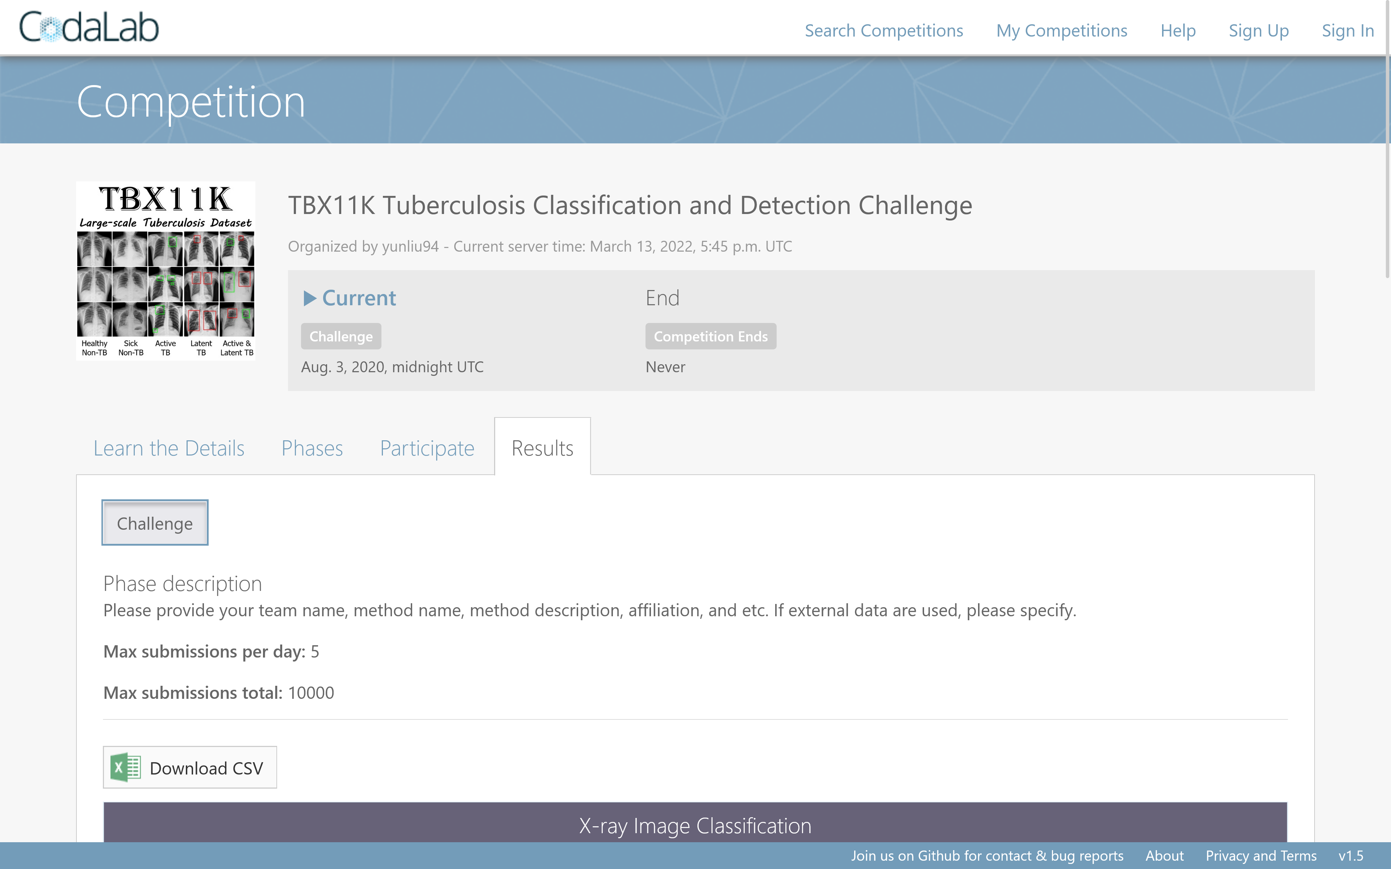Click the Challenge phase label badge
Screen dimensions: 1391x869
340,336
